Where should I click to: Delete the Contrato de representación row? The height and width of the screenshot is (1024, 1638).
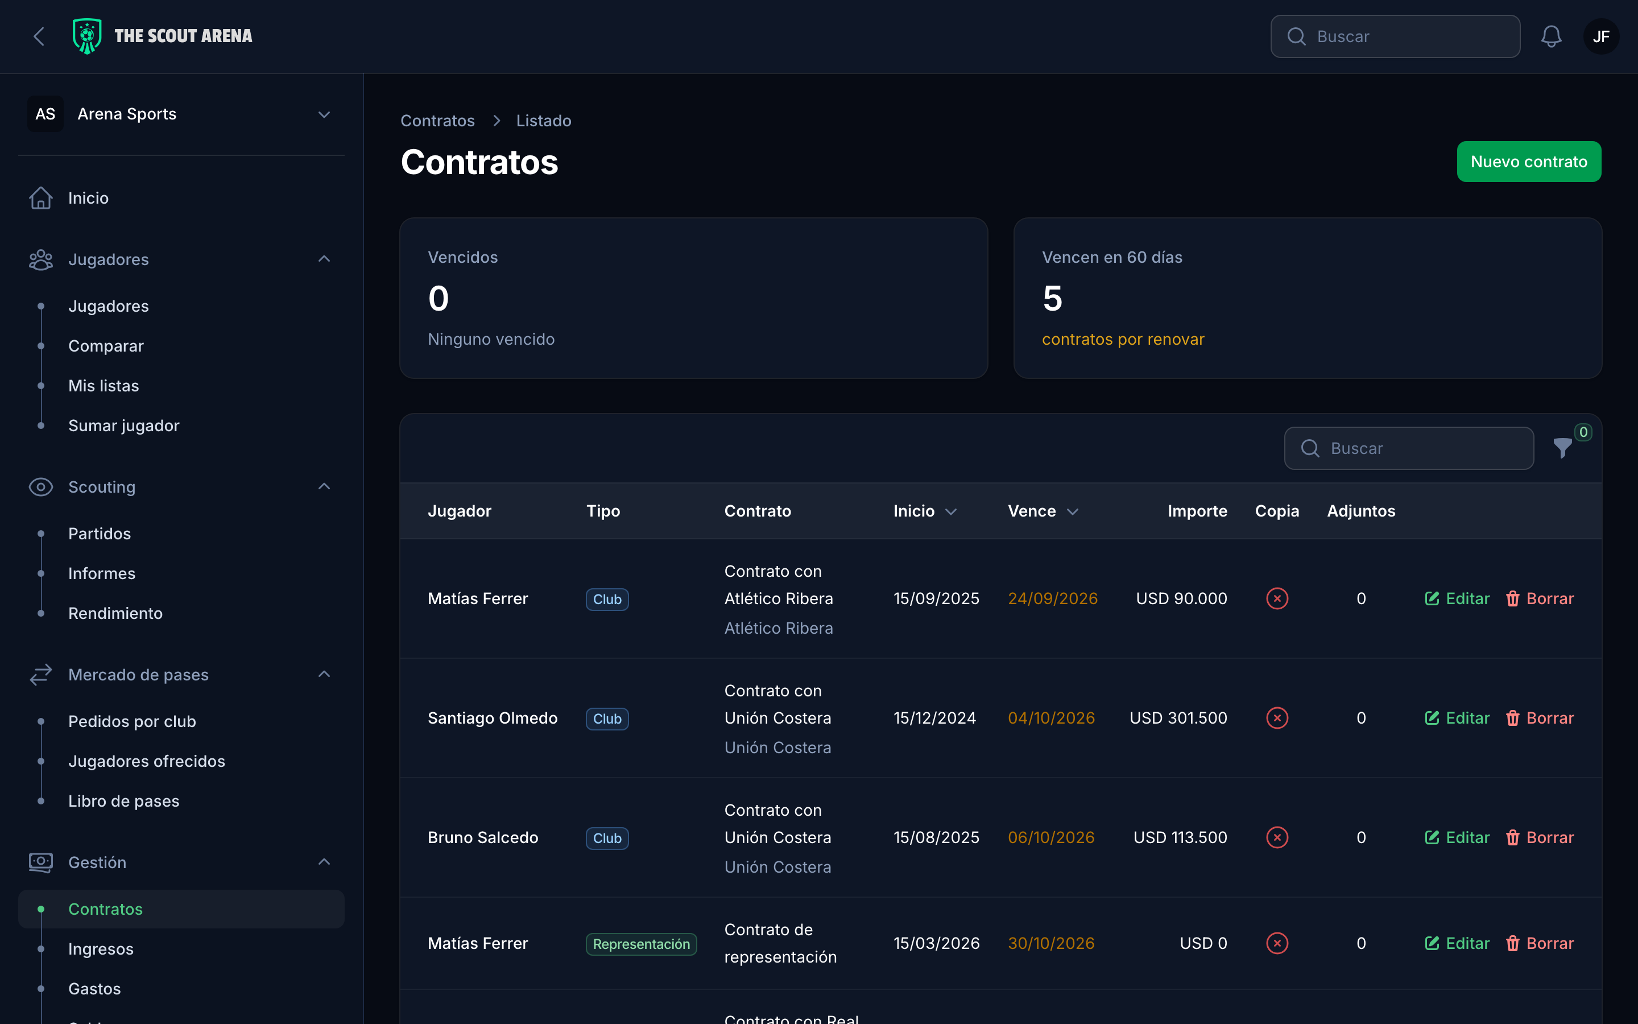point(1540,943)
